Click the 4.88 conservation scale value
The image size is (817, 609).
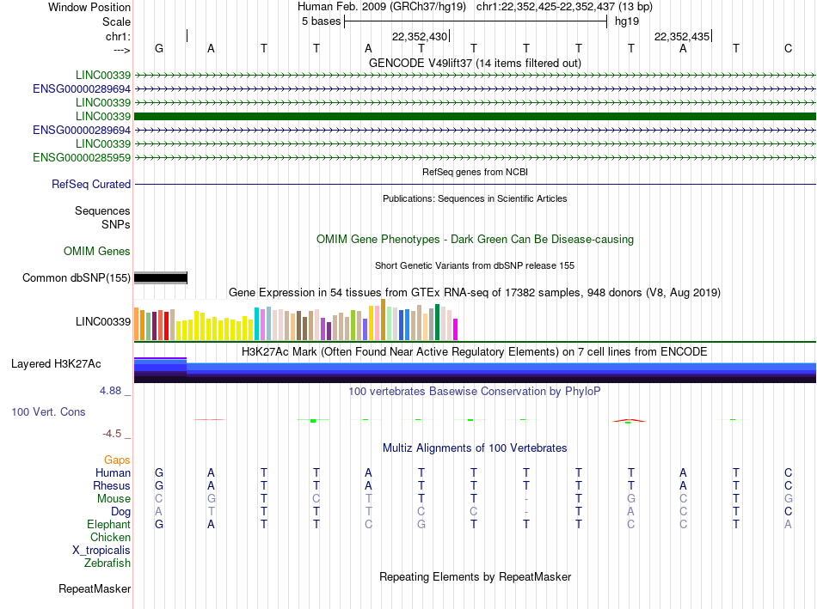click(x=110, y=390)
